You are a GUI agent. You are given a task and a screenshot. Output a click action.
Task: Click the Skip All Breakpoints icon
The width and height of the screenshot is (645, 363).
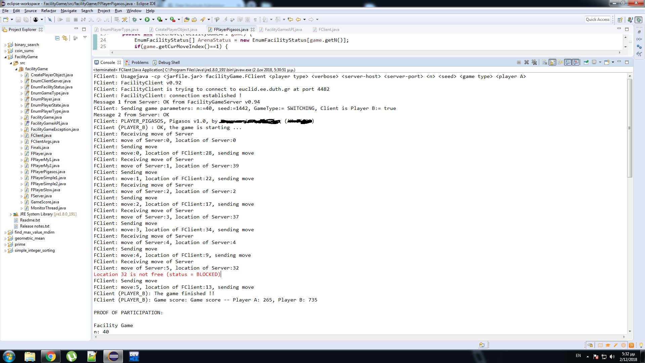click(x=50, y=19)
